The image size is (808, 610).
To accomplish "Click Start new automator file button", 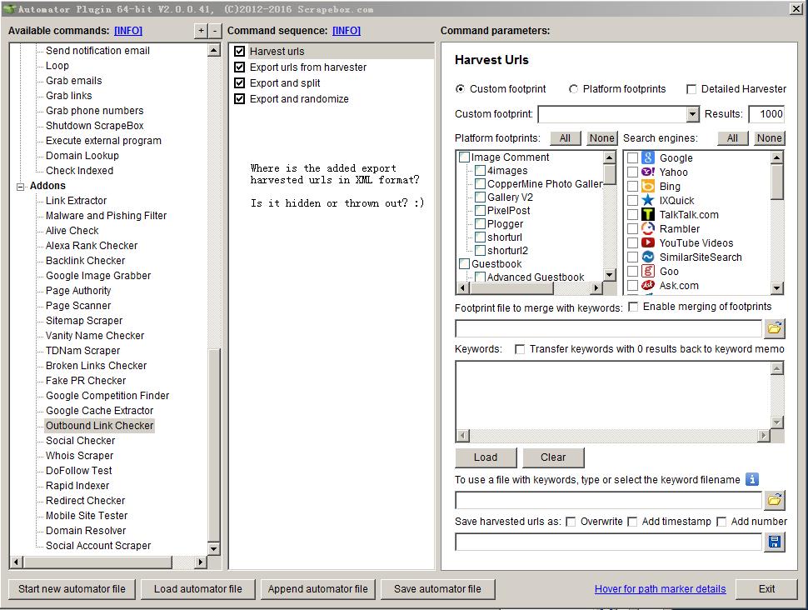I will [x=72, y=589].
